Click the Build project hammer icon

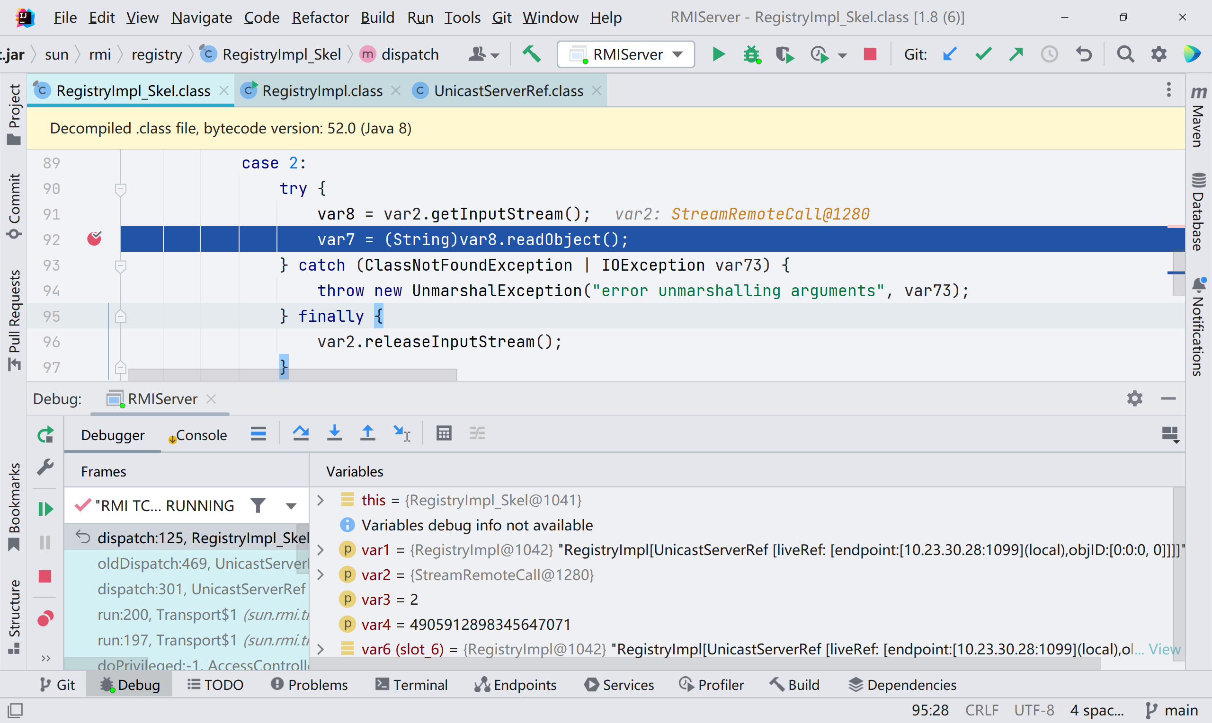pos(531,54)
